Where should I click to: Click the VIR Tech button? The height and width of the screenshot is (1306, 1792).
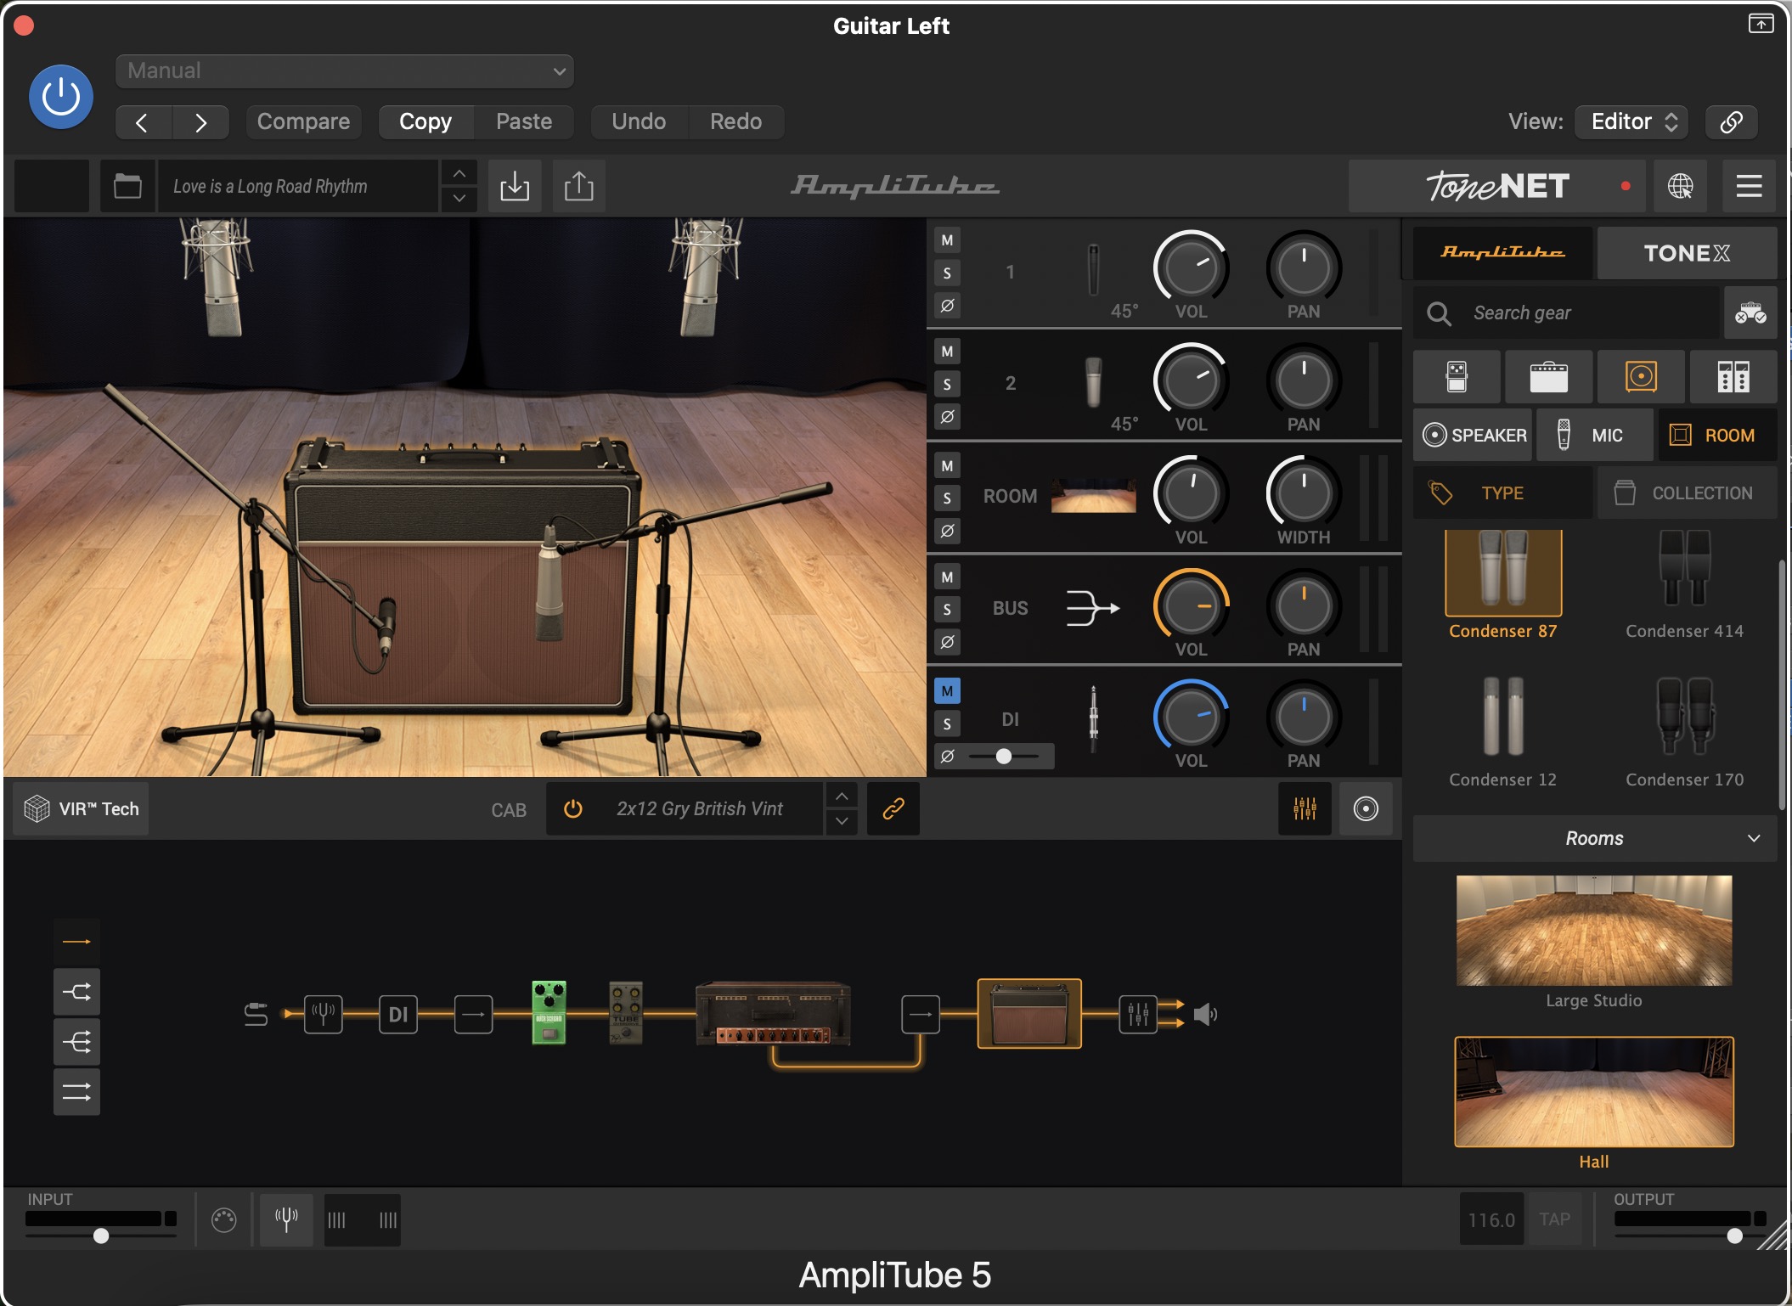82,808
